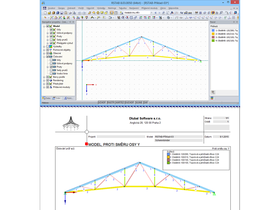
Task: Enable Sady prutů checkbox under Model
Action: [x=51, y=40]
